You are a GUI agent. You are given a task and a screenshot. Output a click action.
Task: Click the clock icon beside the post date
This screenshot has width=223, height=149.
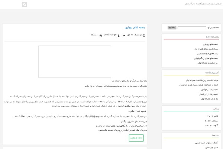click(x=144, y=36)
